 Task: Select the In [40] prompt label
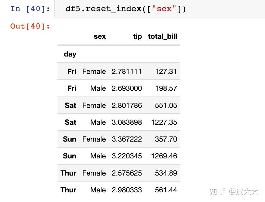pyautogui.click(x=30, y=9)
